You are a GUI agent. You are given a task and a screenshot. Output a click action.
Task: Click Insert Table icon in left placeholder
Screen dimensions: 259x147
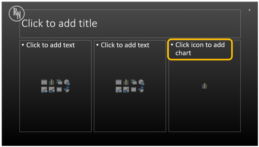pyautogui.click(x=44, y=82)
